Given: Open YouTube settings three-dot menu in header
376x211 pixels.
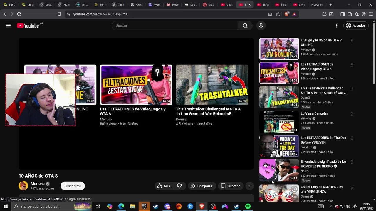Looking at the screenshot, I should point(337,25).
